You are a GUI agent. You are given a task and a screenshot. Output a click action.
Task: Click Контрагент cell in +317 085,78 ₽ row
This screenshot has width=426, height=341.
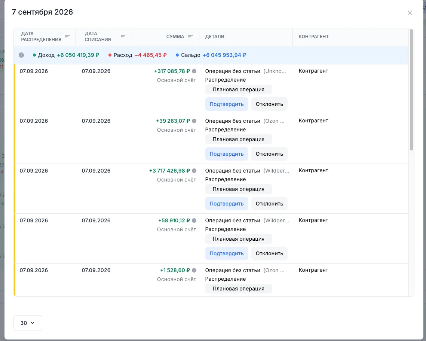click(313, 71)
